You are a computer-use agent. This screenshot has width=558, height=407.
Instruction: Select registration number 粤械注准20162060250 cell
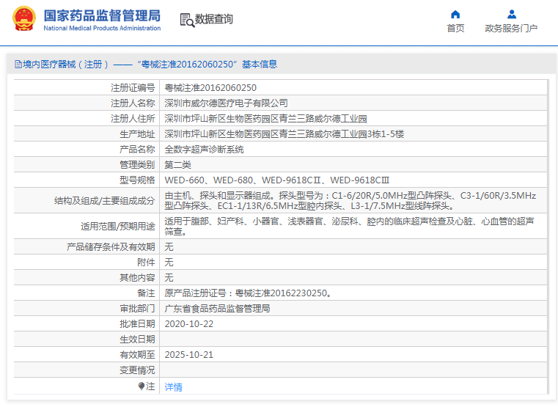click(210, 87)
